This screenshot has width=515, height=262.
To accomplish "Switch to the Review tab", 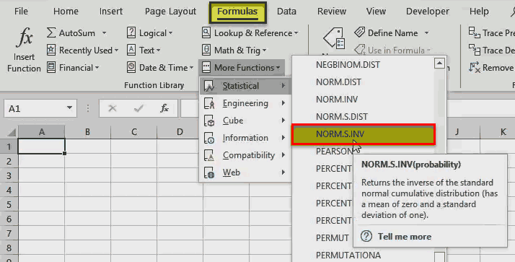I will click(331, 11).
